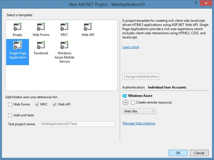Enable Create remote resources checkbox
Viewport: 214px width, 160px height.
click(x=133, y=103)
